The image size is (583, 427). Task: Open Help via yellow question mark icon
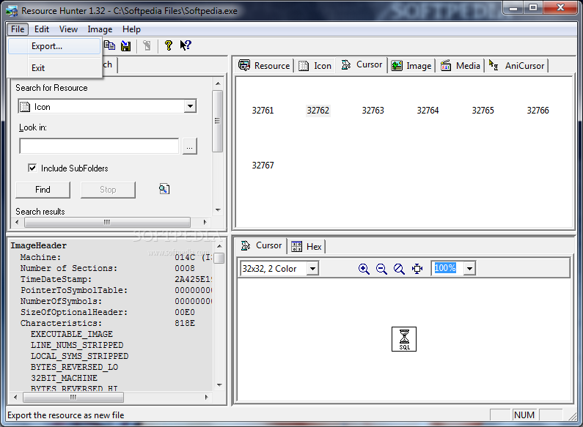click(169, 45)
